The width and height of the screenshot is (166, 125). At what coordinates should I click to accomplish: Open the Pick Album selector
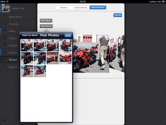46,20
